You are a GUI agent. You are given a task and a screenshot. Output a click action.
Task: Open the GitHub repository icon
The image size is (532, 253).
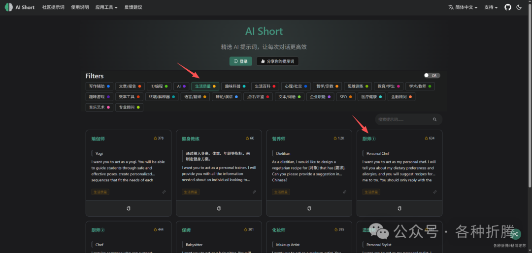click(x=507, y=7)
